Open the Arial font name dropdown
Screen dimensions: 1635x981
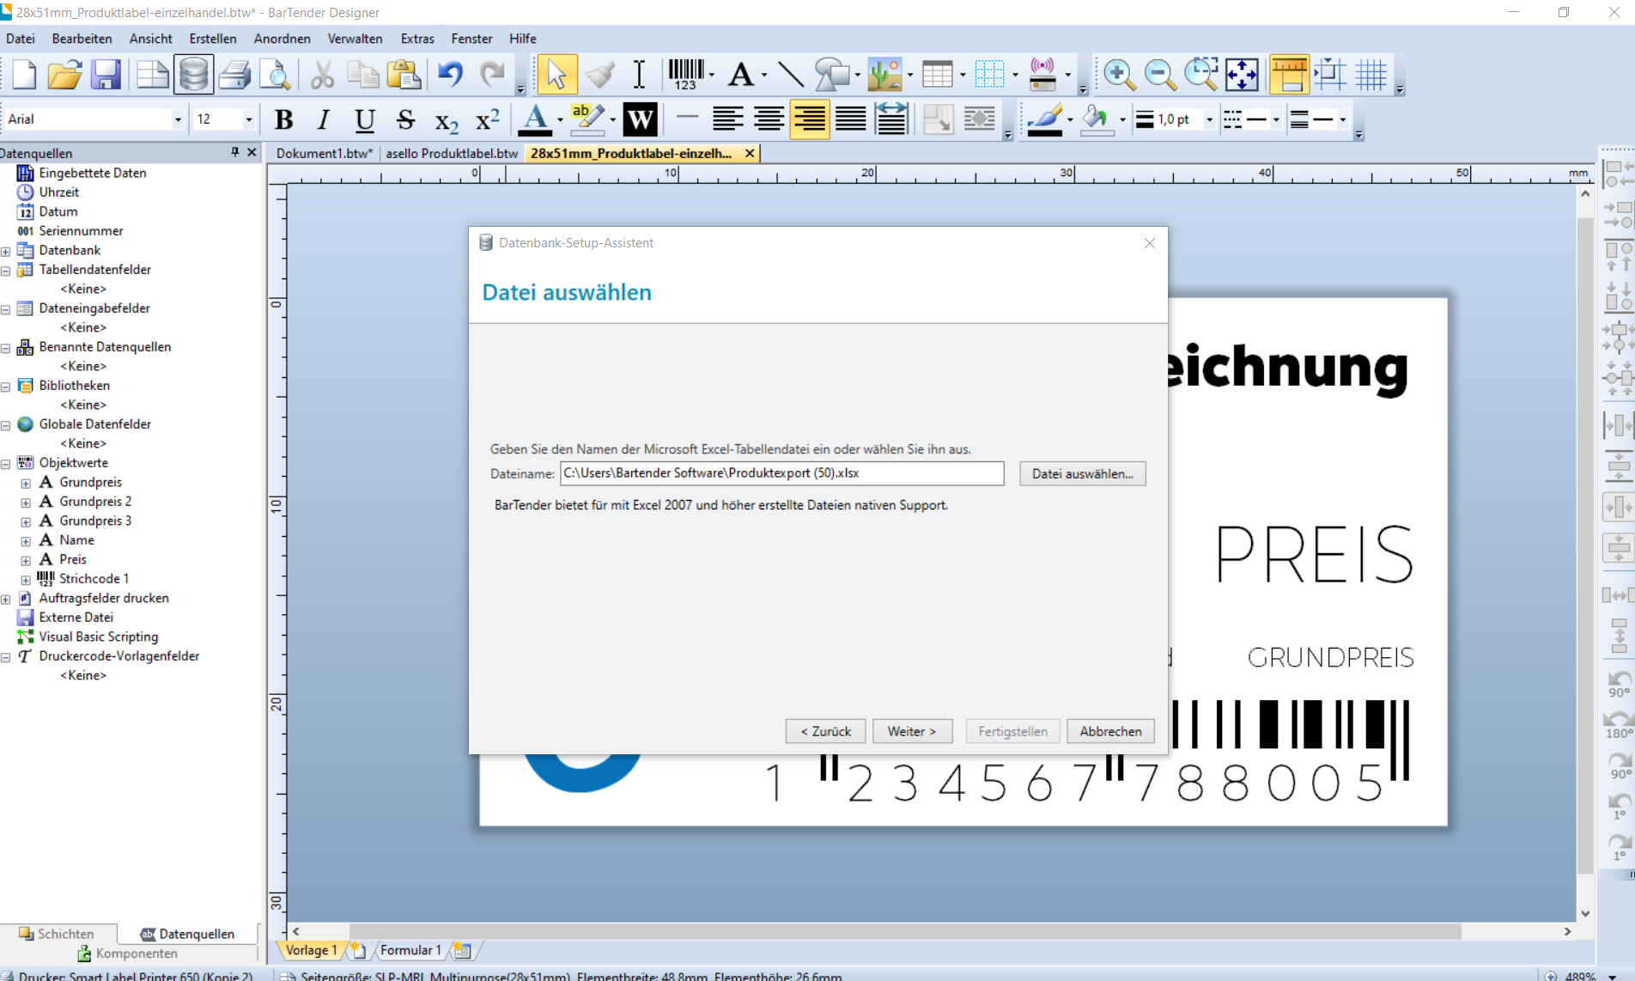click(x=178, y=120)
